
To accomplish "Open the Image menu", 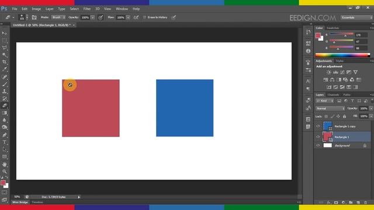I will tap(36, 9).
